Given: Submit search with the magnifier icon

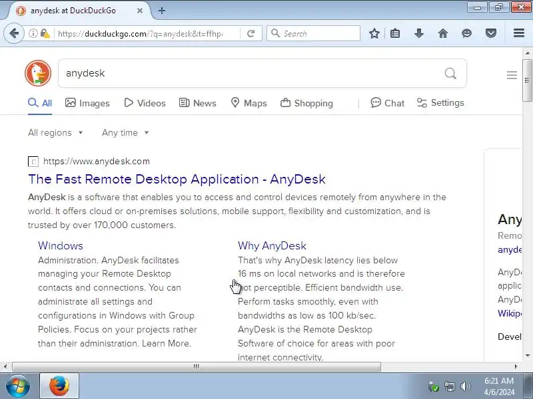Looking at the screenshot, I should coord(450,73).
